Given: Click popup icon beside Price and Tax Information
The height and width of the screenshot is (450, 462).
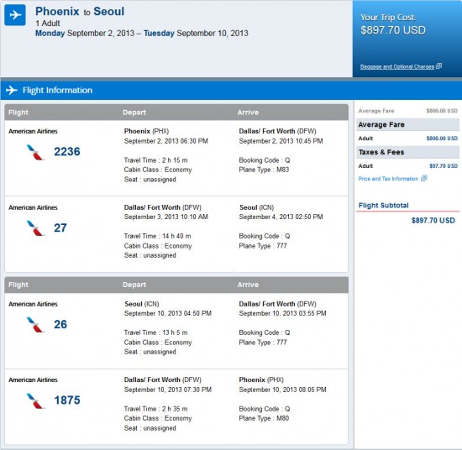Looking at the screenshot, I should point(424,178).
